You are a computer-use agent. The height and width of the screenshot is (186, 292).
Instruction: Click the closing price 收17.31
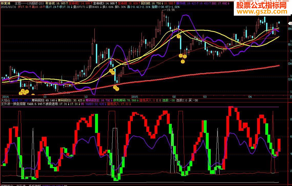(65, 7)
